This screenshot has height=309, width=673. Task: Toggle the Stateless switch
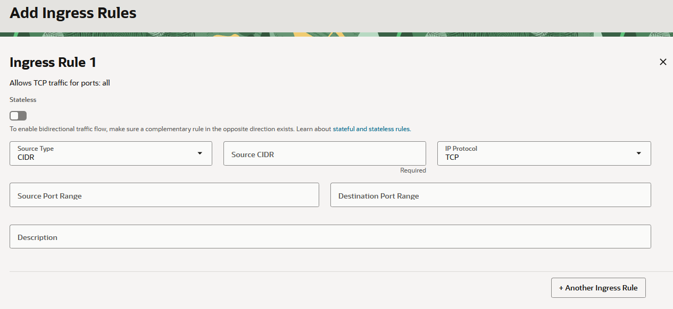[18, 116]
